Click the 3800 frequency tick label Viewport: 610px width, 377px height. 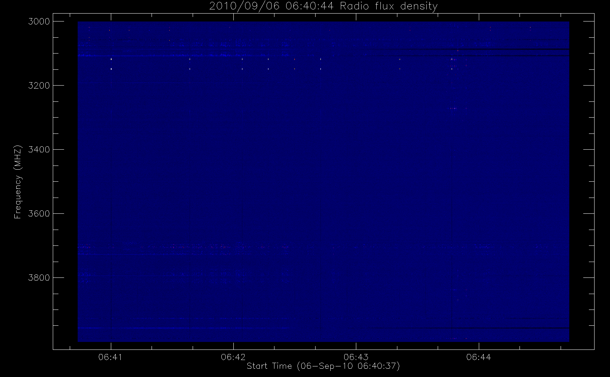click(x=39, y=278)
